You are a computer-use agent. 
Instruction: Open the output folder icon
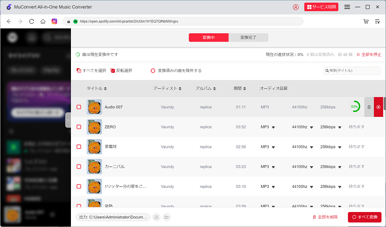coord(166,217)
